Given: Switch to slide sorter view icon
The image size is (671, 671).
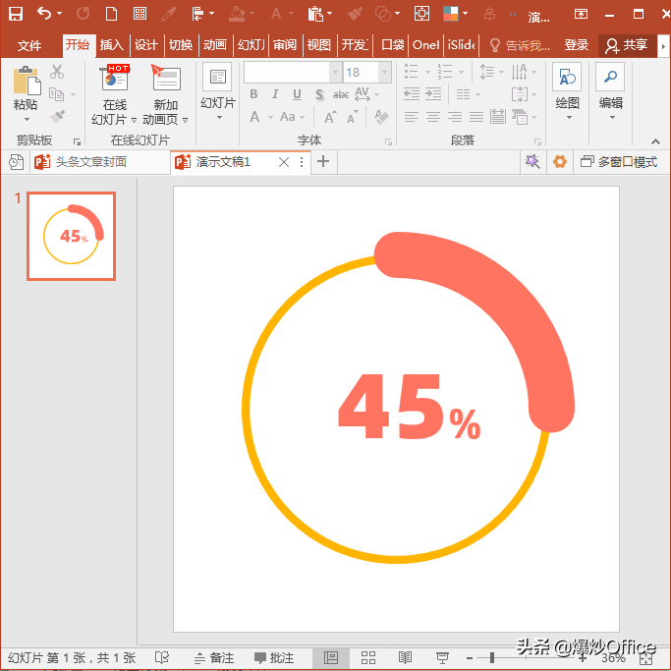Looking at the screenshot, I should pos(368,658).
